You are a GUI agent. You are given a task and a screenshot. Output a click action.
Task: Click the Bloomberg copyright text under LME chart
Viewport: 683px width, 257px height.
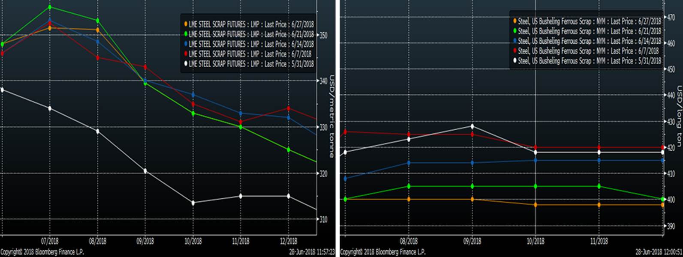tap(42, 252)
